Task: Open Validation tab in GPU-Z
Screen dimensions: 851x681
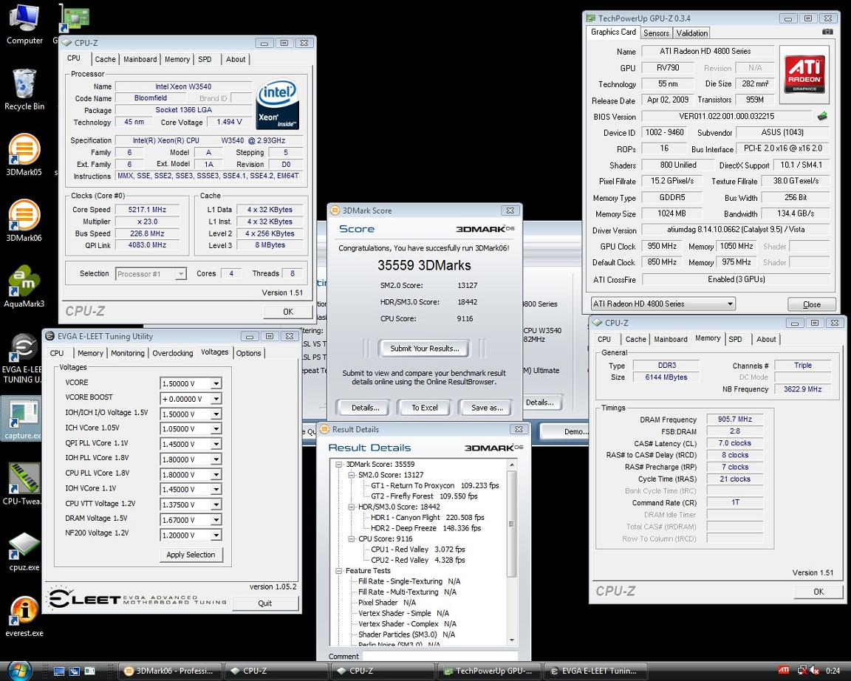Action: point(692,33)
